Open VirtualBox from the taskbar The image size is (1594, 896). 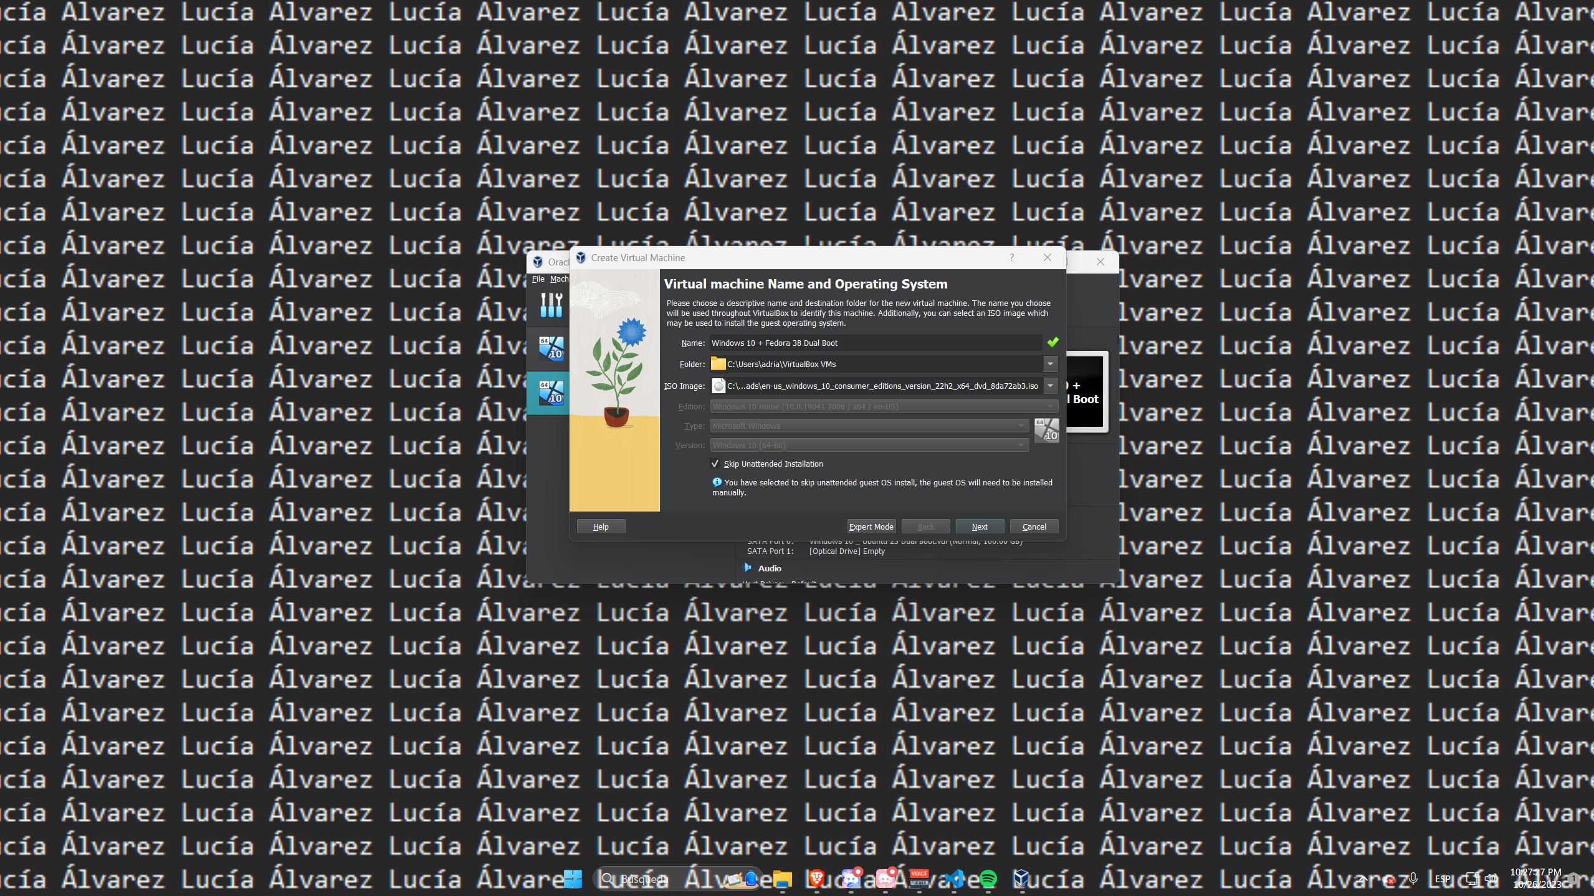(1021, 879)
